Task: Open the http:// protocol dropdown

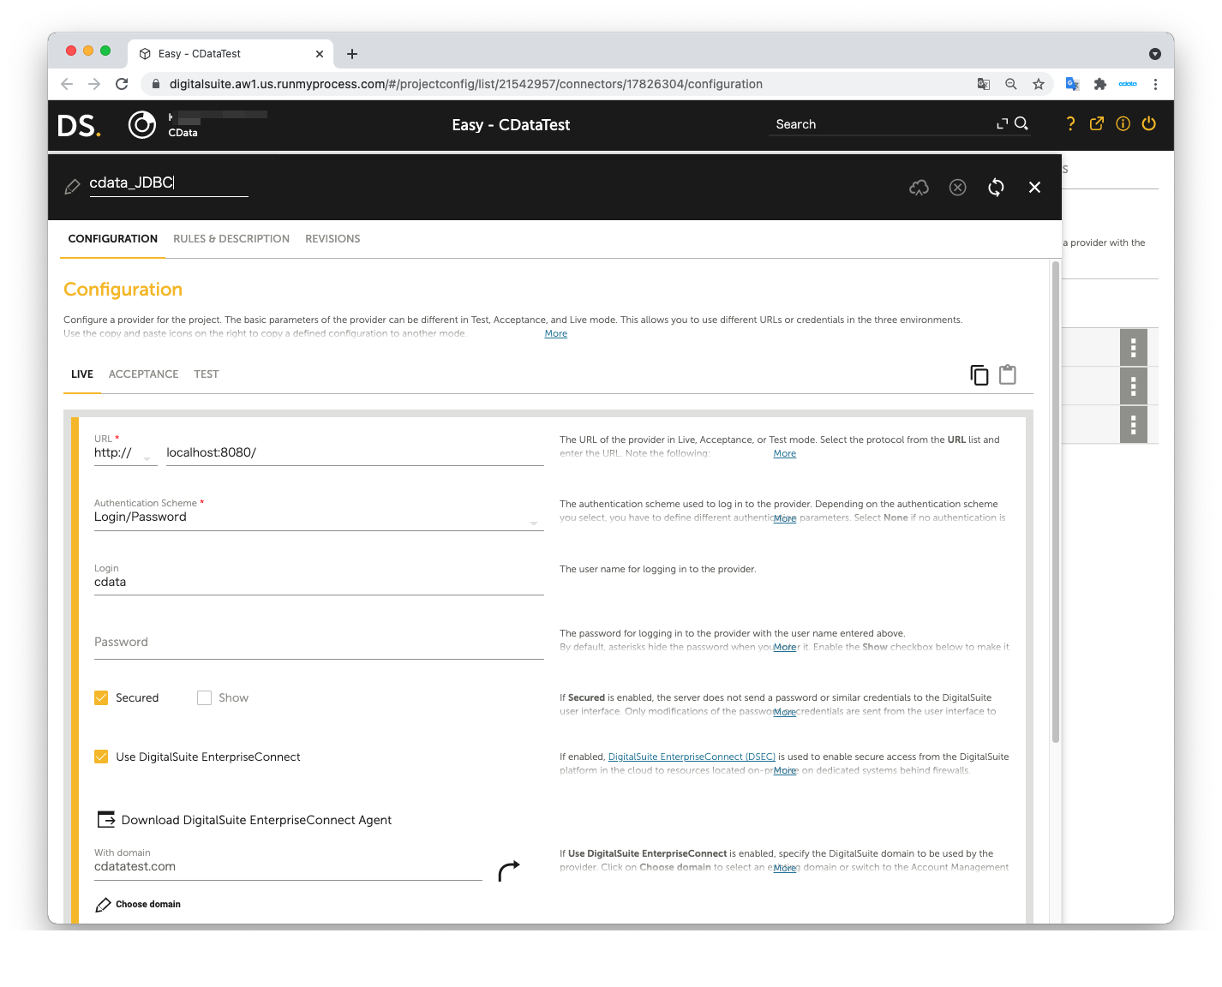Action: (124, 454)
